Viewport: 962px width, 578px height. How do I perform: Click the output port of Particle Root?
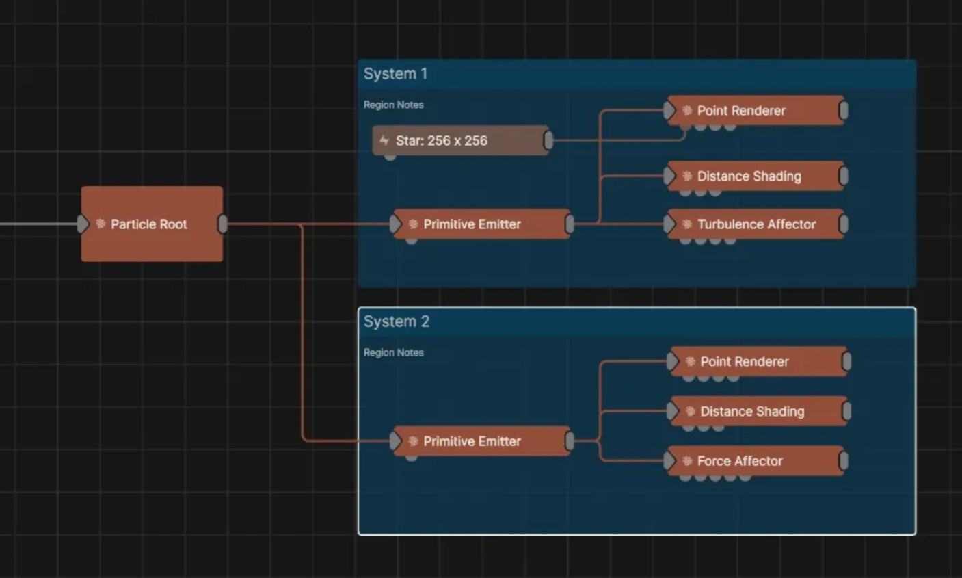[x=223, y=224]
